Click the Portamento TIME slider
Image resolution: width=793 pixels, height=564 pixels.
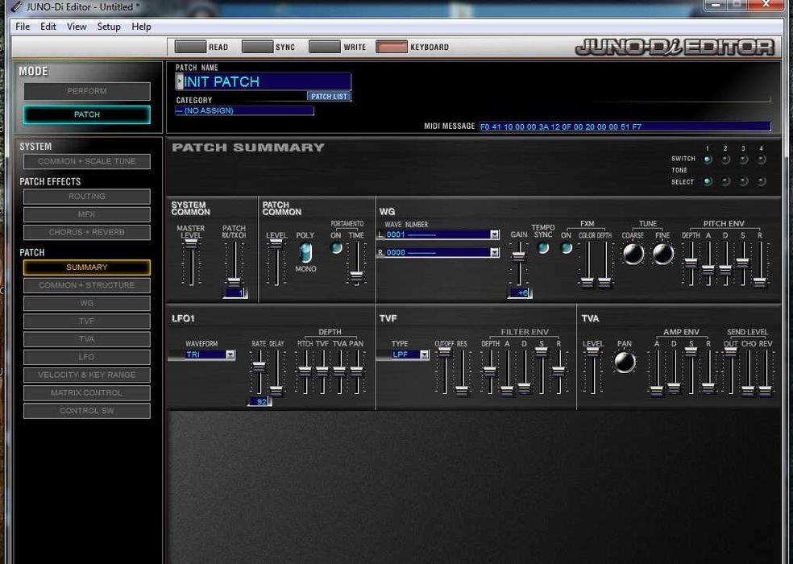click(x=356, y=276)
